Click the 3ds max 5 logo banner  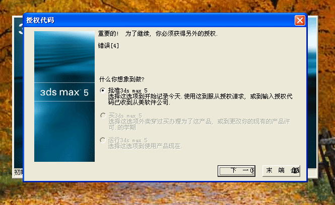[x=64, y=92]
